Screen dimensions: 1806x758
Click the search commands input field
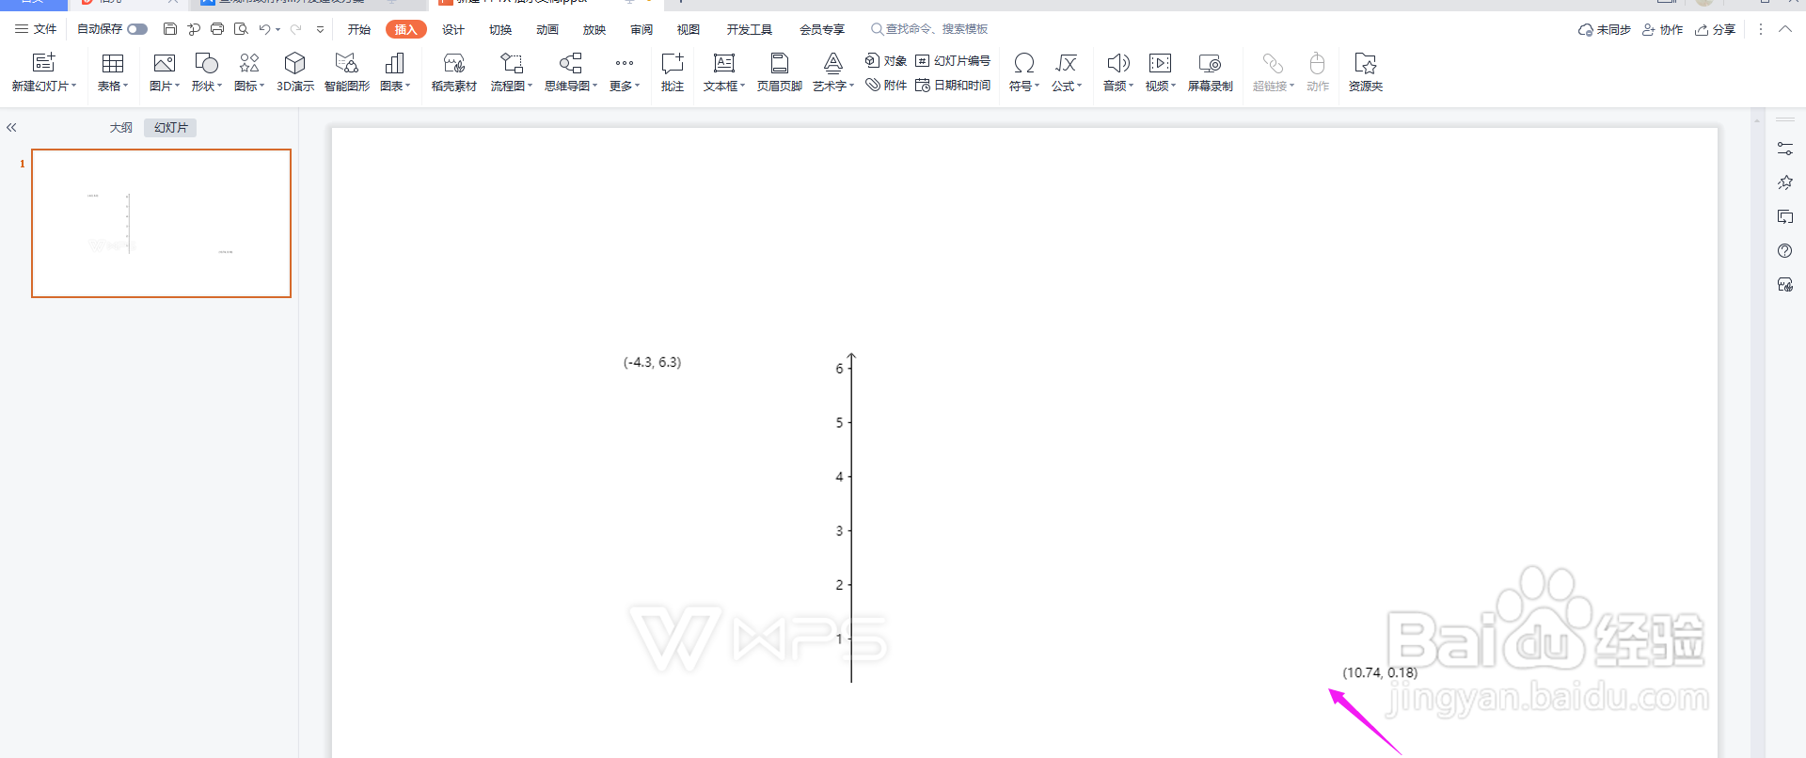click(937, 29)
